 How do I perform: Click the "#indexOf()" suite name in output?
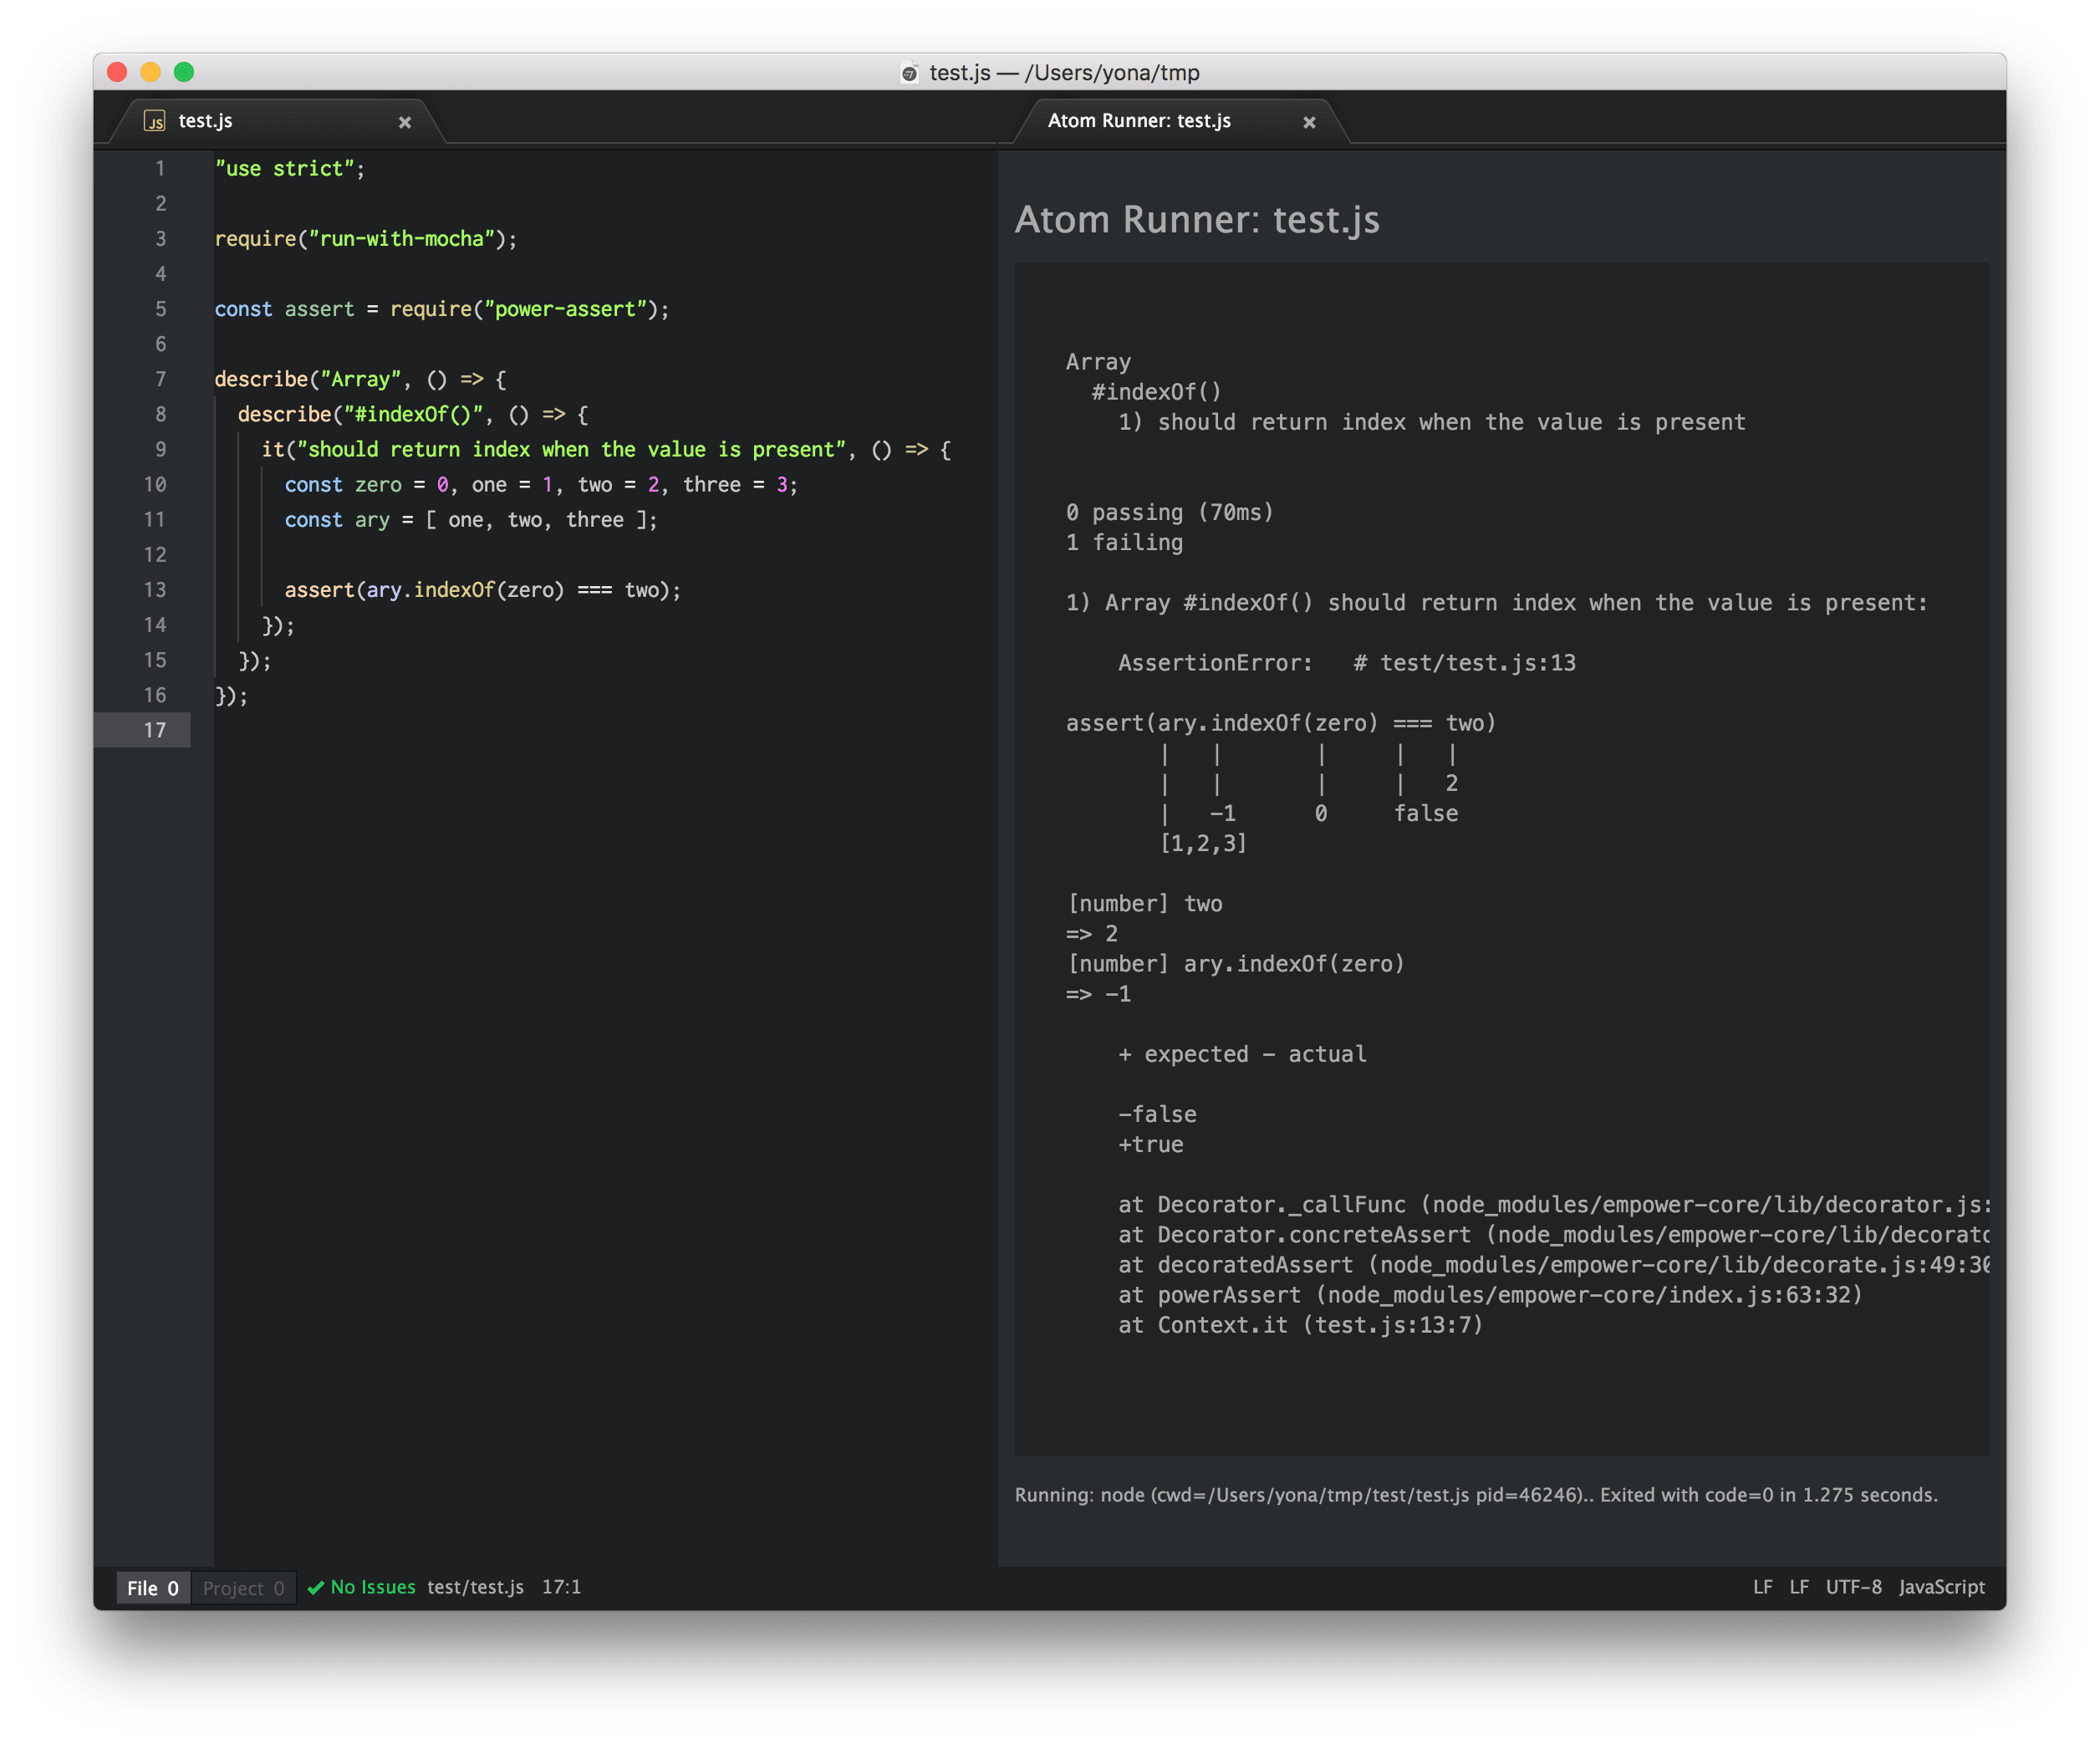coord(1156,392)
